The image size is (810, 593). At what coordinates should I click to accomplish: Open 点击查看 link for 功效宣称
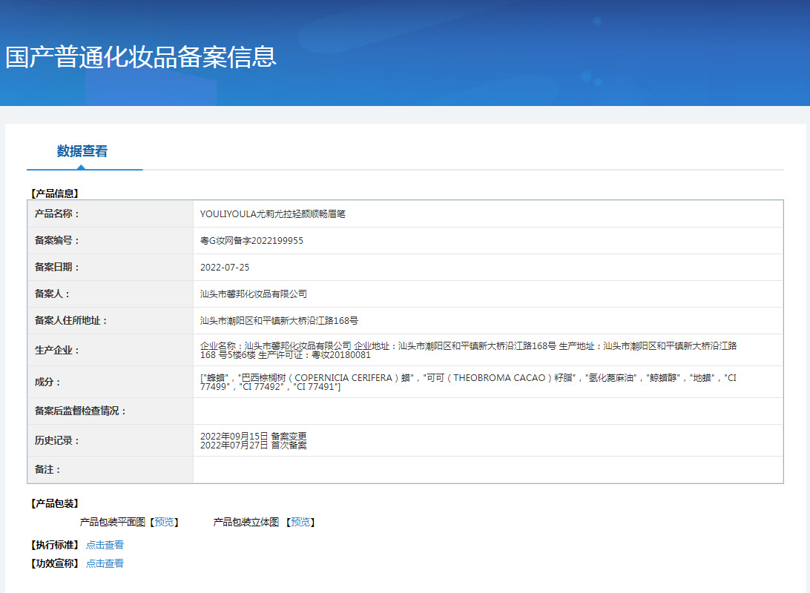tap(105, 563)
